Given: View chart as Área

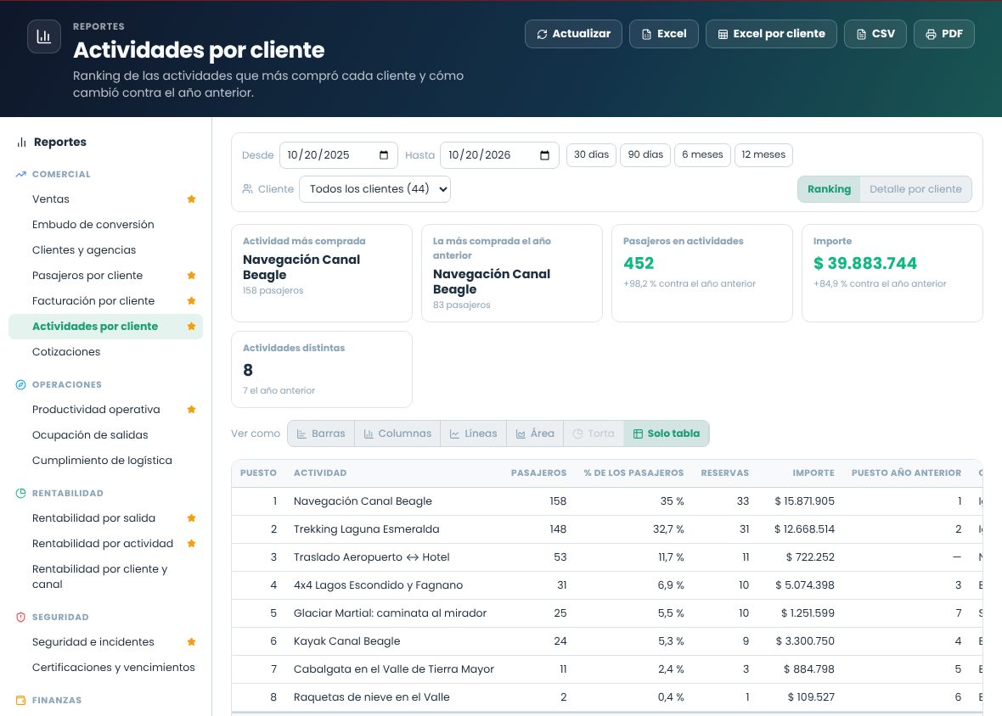Looking at the screenshot, I should [x=535, y=434].
